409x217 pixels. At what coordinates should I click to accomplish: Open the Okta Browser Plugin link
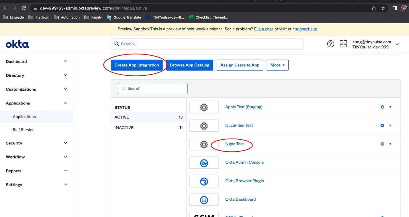245,181
